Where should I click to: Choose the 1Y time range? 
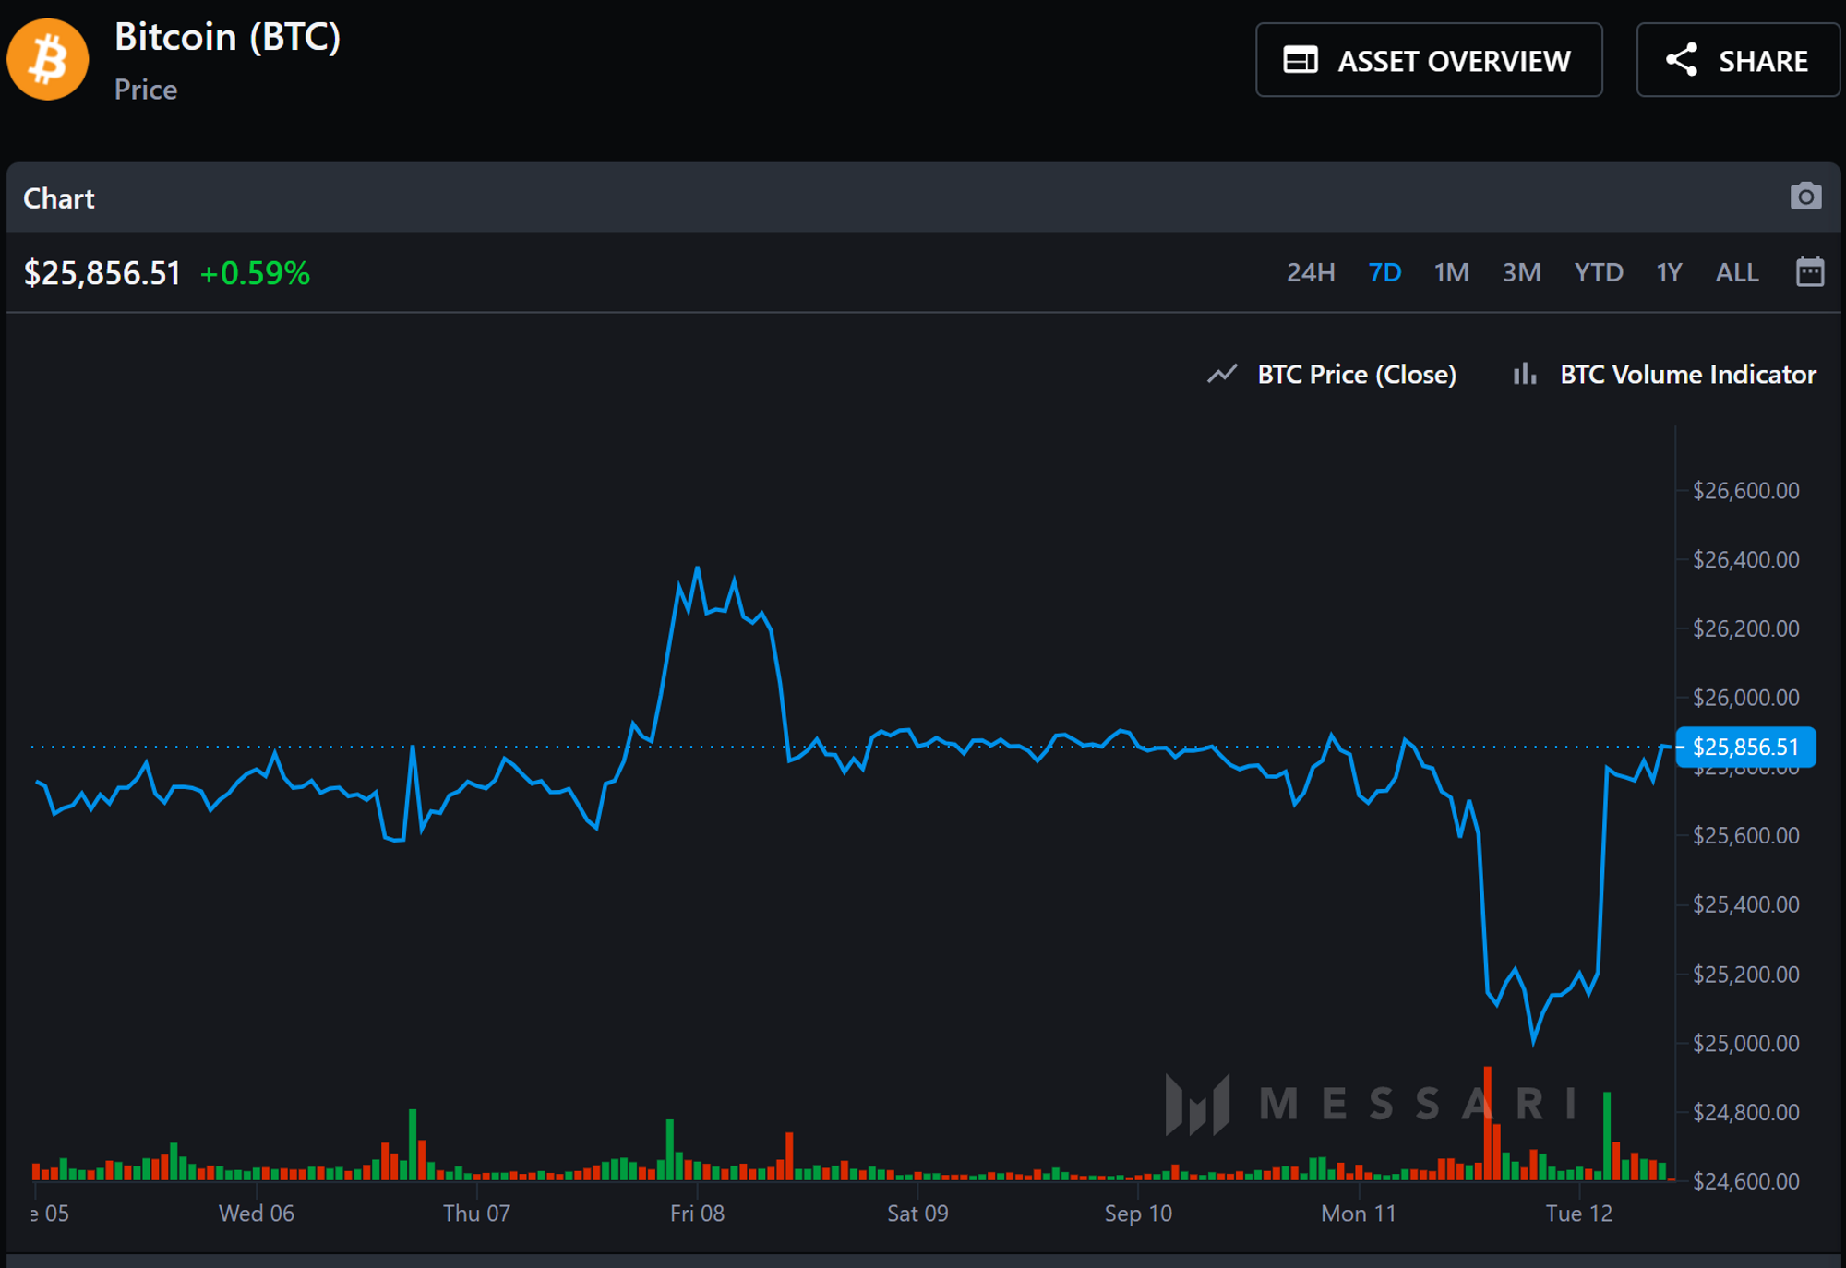point(1669,272)
